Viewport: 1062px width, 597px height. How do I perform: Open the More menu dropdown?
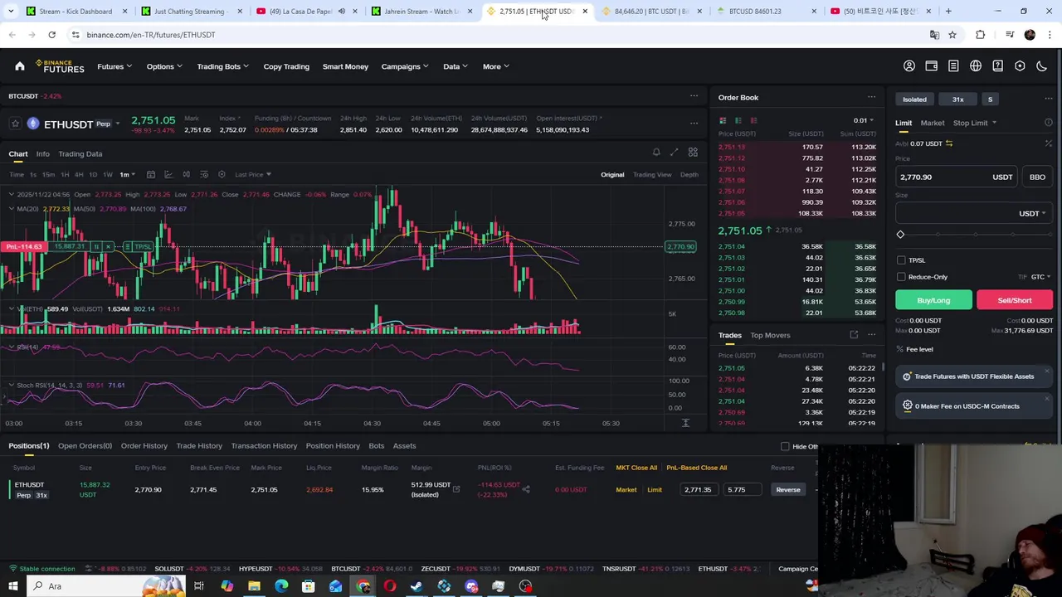click(496, 66)
